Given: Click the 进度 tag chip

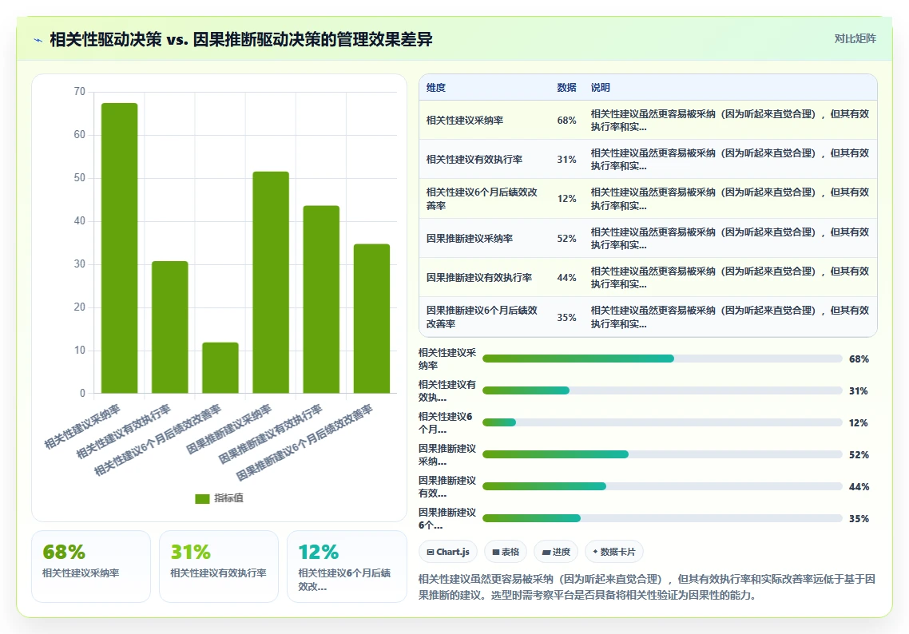Looking at the screenshot, I should point(556,552).
